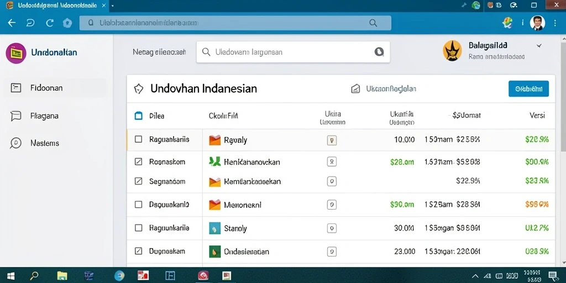The width and height of the screenshot is (566, 283).
Task: Toggle the select-all checkbox beside Dilea header
Action: tap(138, 116)
